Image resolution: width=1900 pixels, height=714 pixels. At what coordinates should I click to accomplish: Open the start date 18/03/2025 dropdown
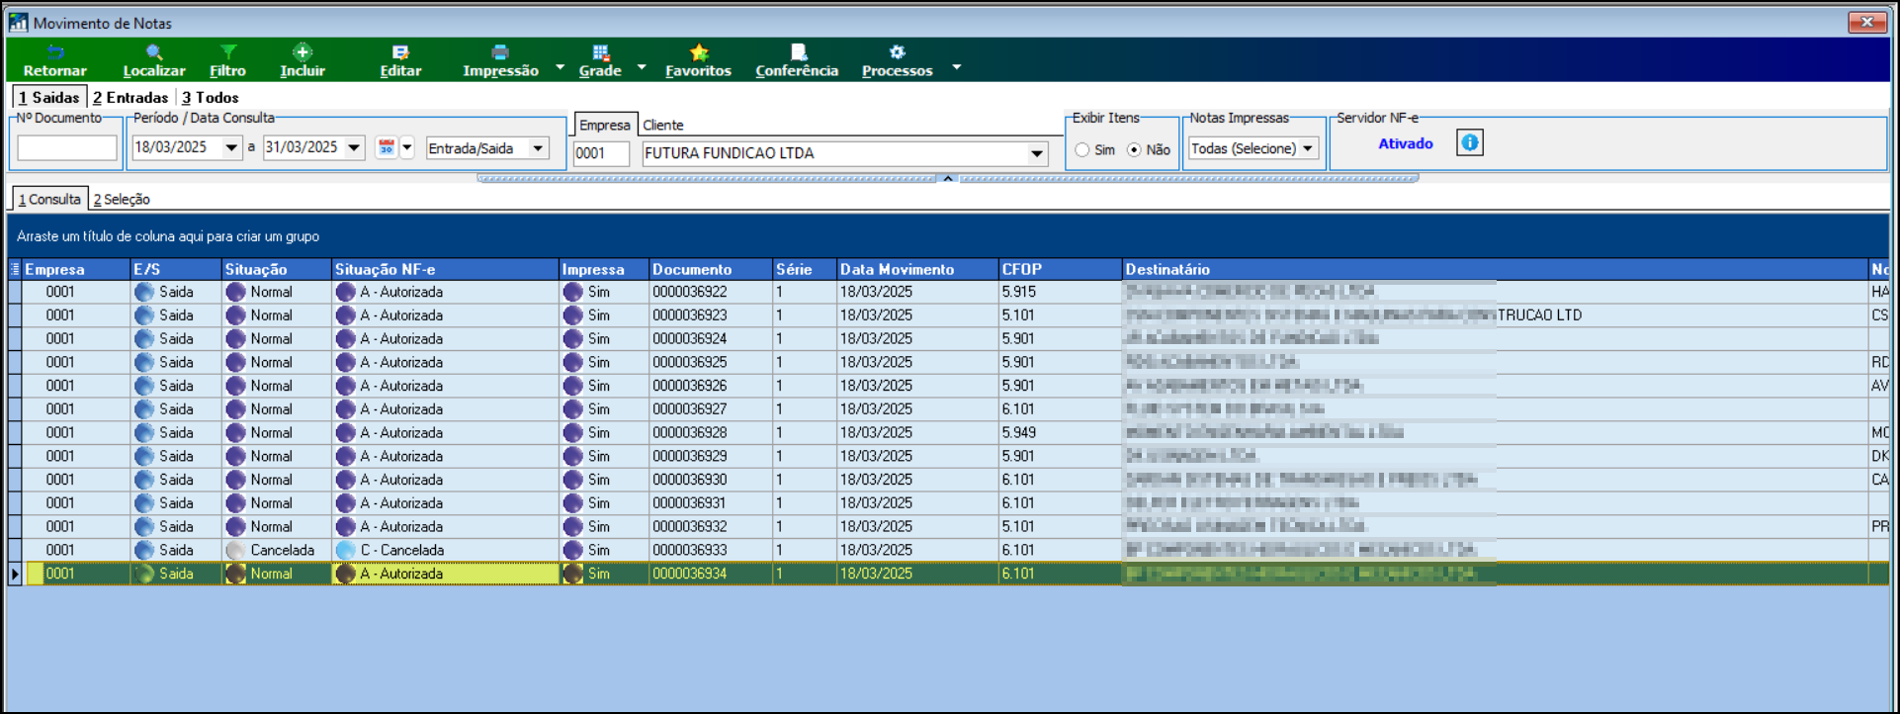[x=231, y=147]
